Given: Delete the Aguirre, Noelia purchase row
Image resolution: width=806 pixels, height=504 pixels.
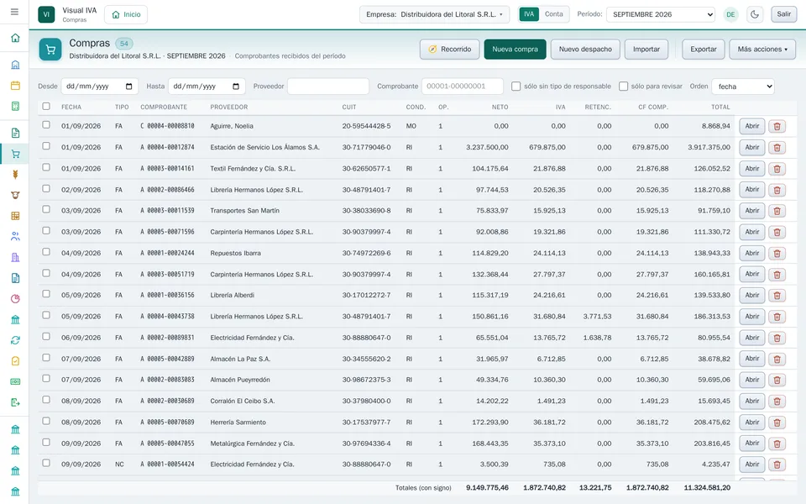Looking at the screenshot, I should point(777,126).
